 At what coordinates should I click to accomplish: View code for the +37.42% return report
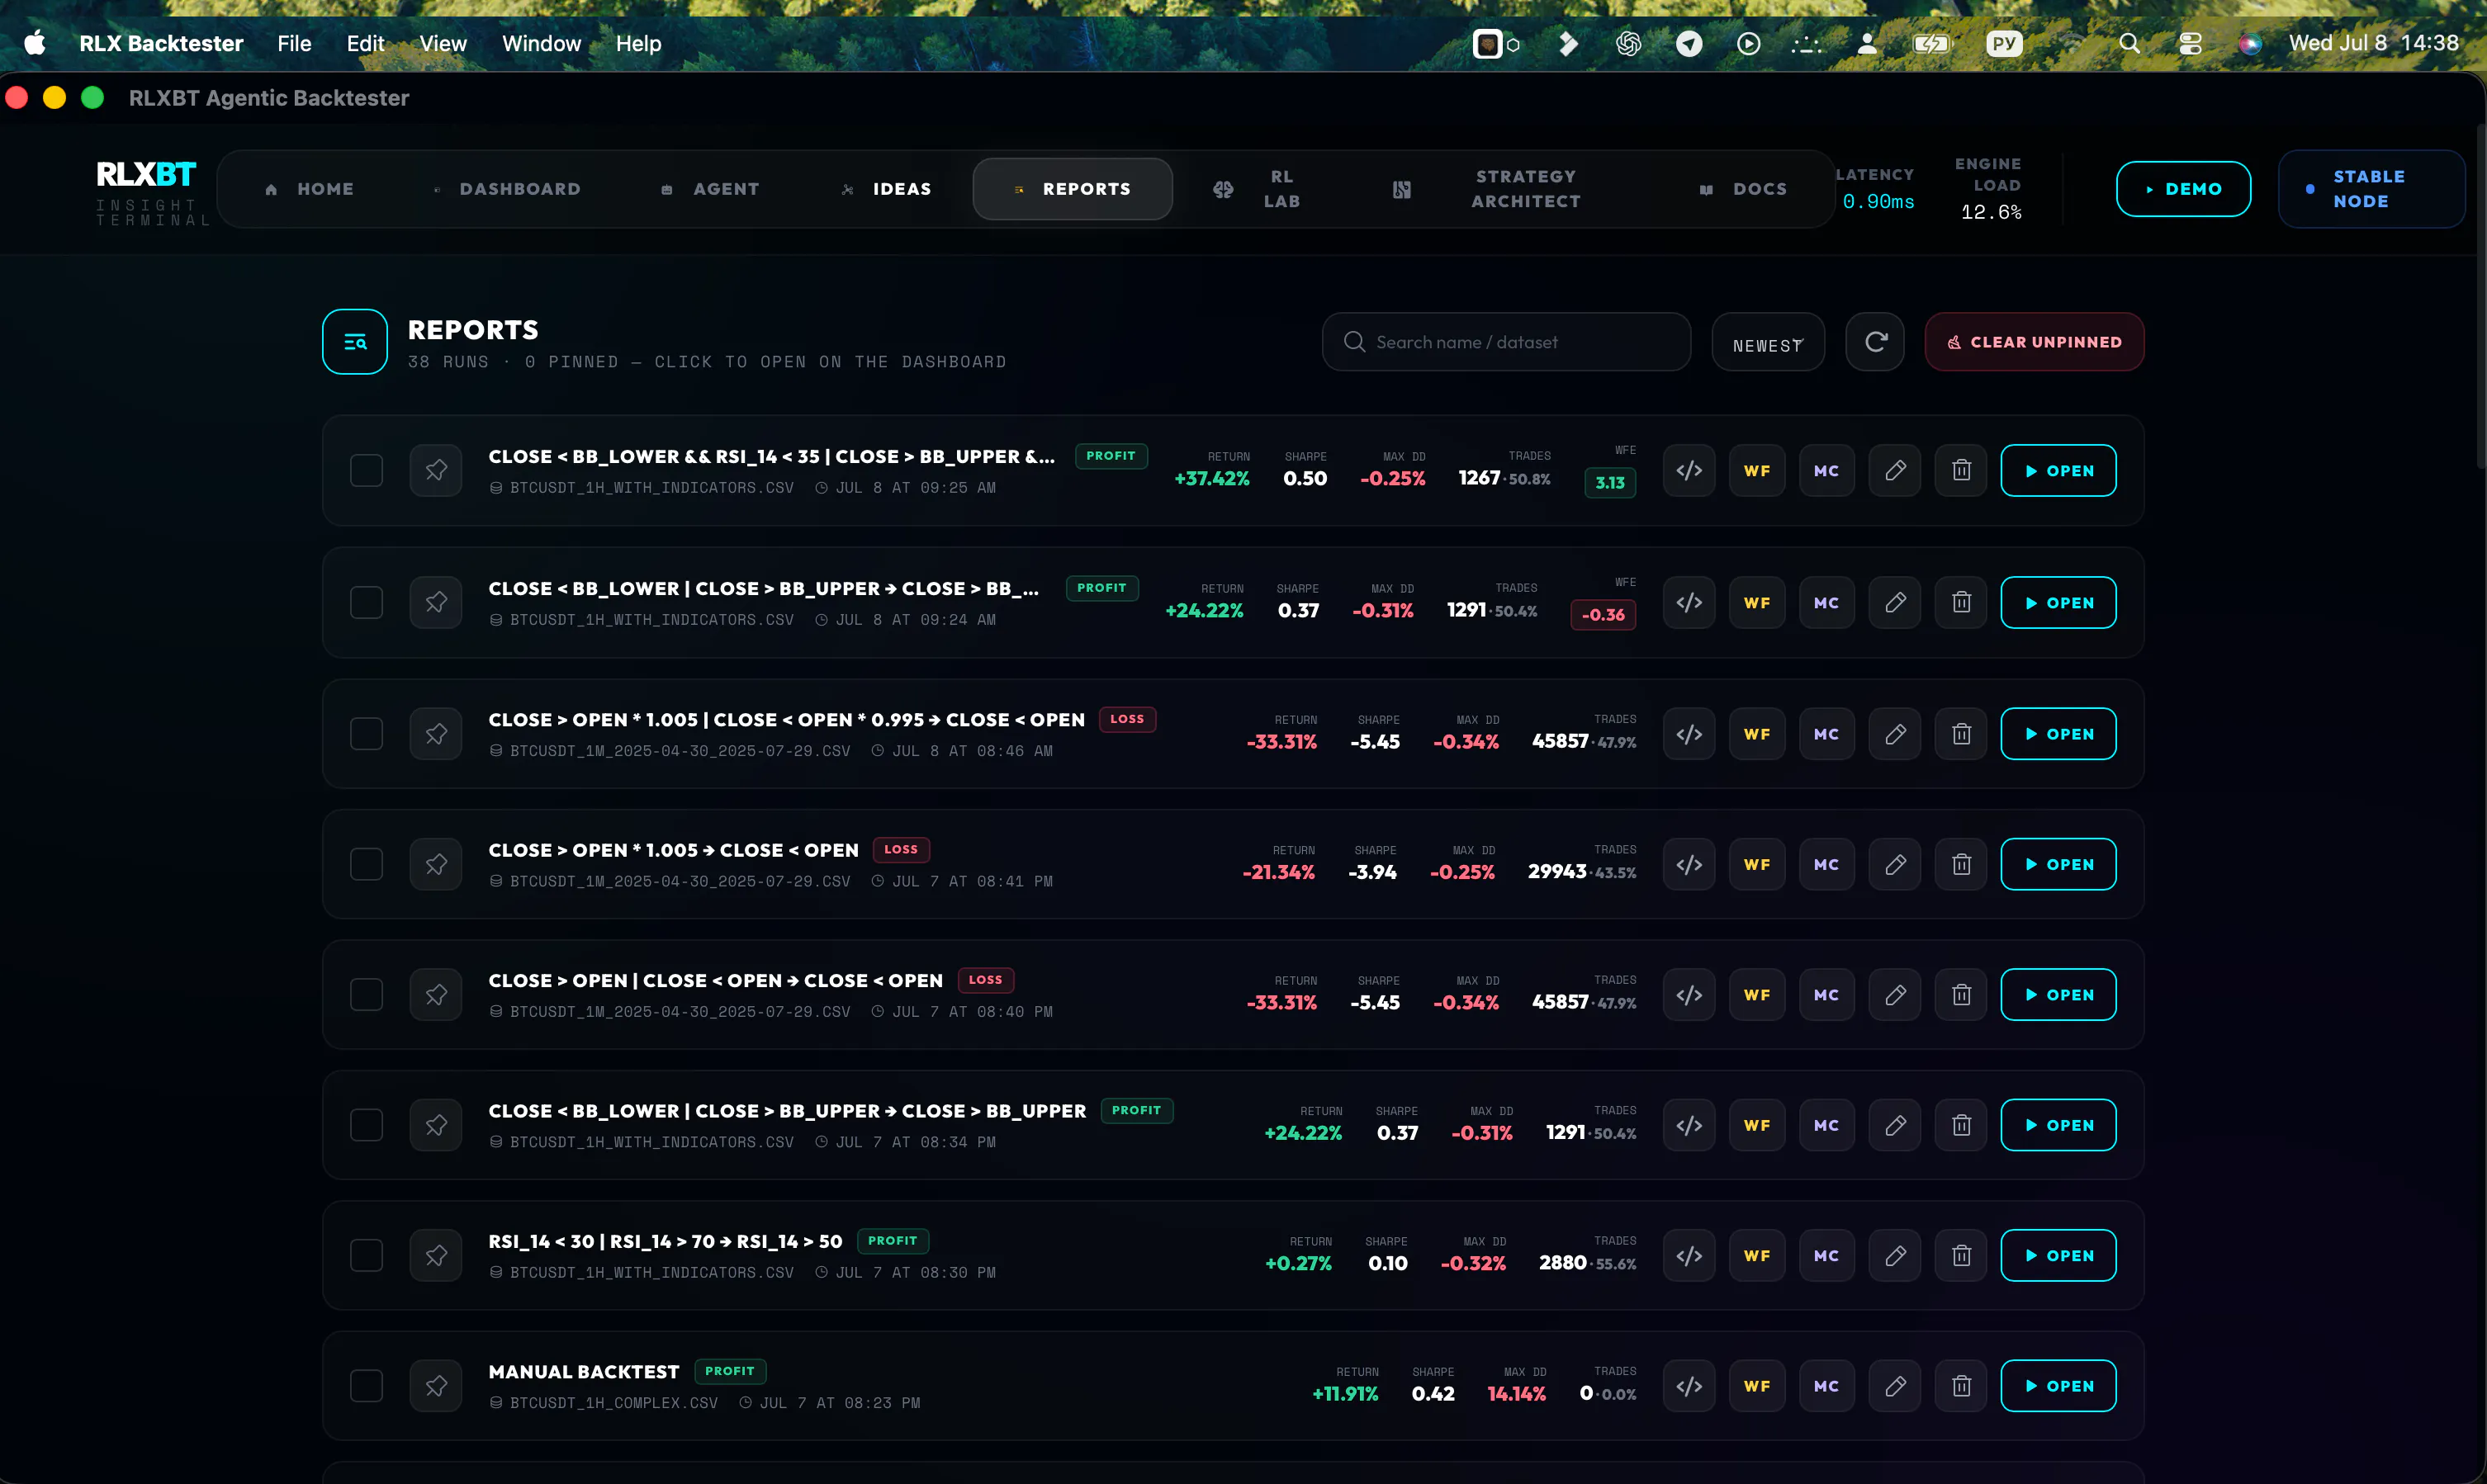[x=1689, y=470]
